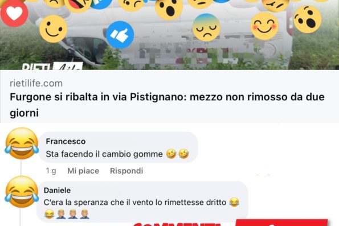Screen dimensions: 339x226
Task: Click Daniele's comment about the wind
Action: [142, 202]
